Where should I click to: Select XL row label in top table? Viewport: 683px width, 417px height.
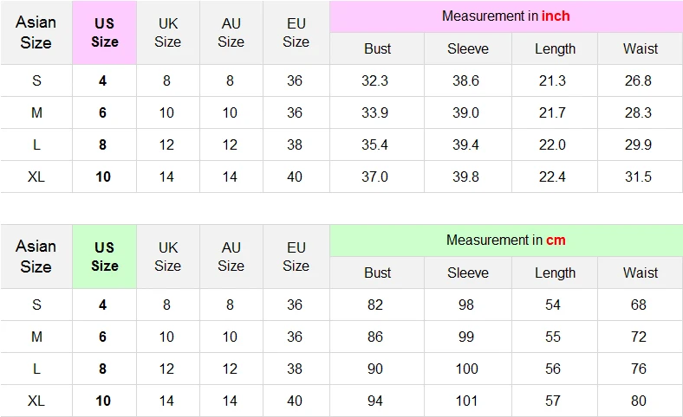point(36,176)
